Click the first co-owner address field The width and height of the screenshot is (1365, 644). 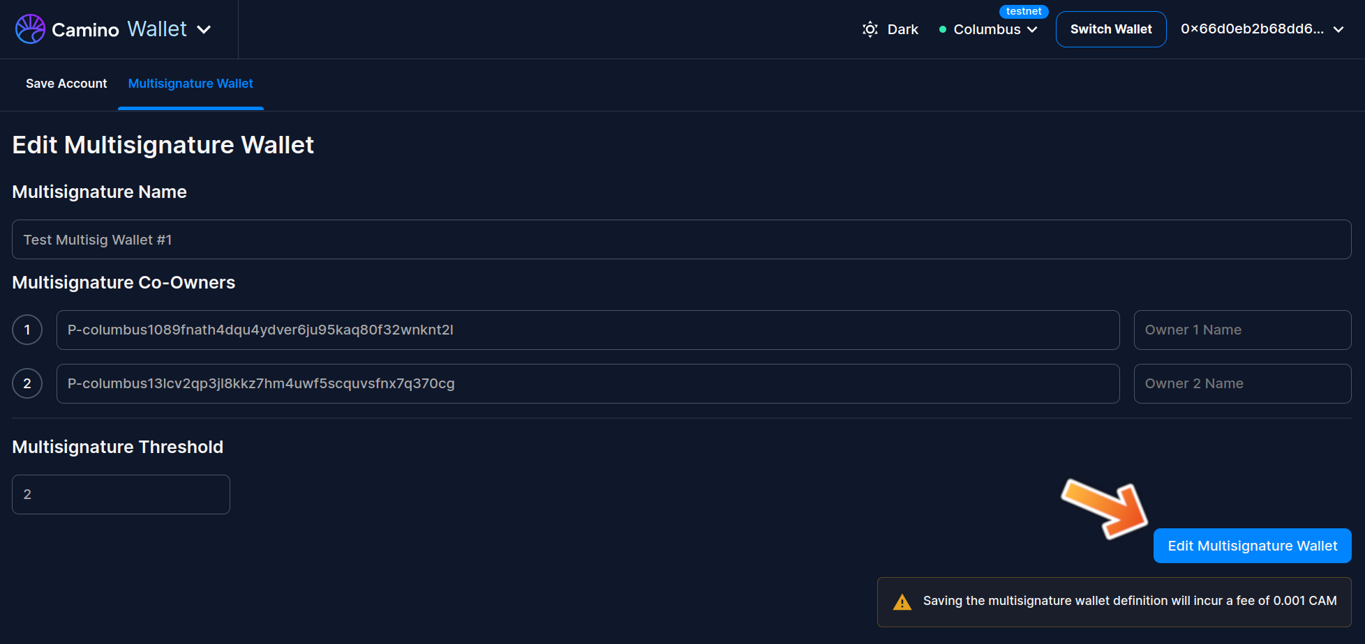pyautogui.click(x=588, y=330)
